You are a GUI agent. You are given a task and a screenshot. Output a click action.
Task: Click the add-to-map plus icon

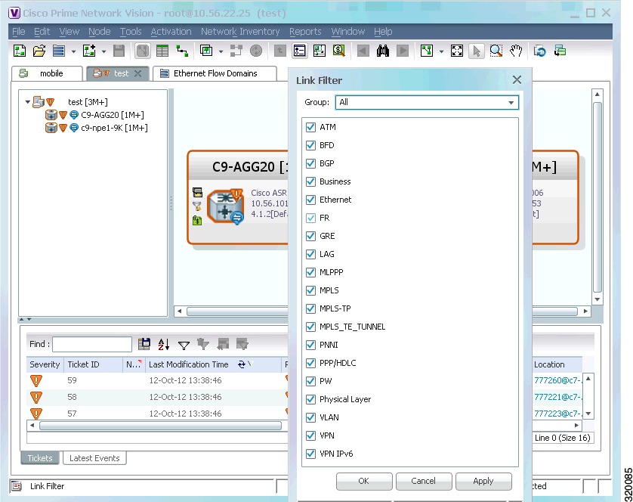point(89,51)
